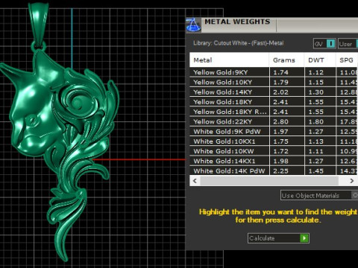Click the 2.25 grams value
Screen dimensions: 358x268
pyautogui.click(x=280, y=171)
